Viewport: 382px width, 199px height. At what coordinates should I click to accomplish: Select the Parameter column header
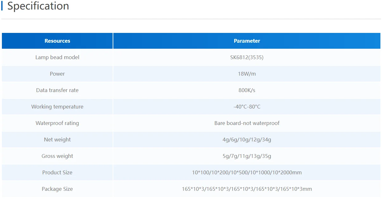click(247, 41)
